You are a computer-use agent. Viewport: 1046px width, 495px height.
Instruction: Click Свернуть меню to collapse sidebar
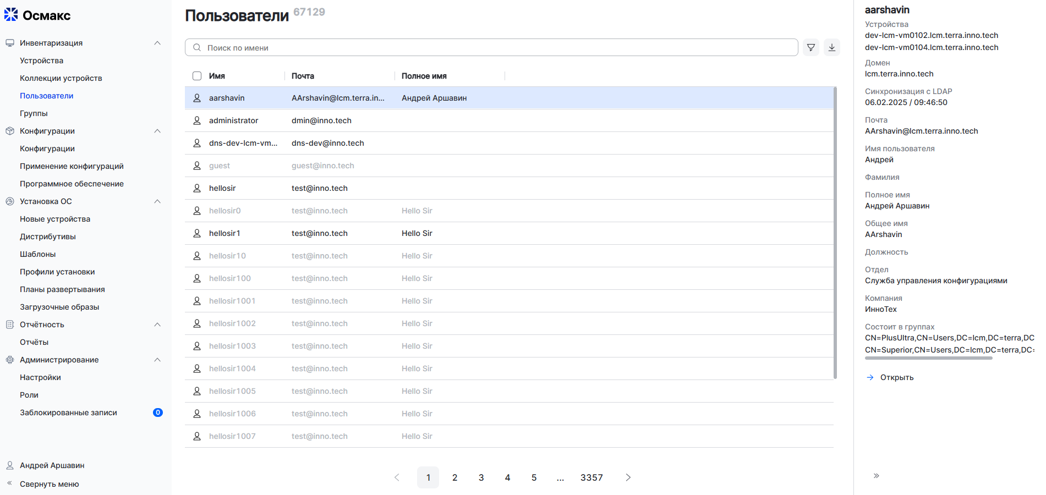[x=49, y=484]
